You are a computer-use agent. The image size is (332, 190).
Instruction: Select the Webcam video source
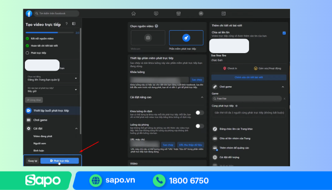[x=148, y=38]
